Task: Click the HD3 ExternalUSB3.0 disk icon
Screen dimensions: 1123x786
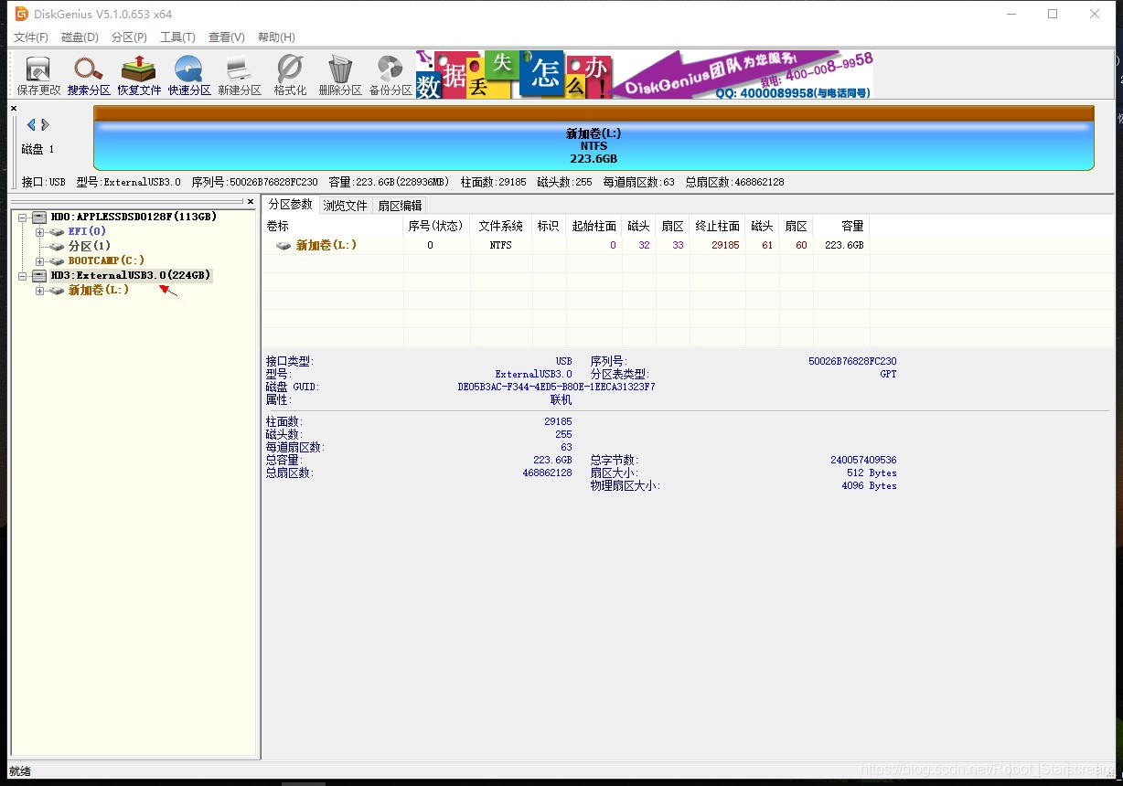Action: pyautogui.click(x=39, y=275)
